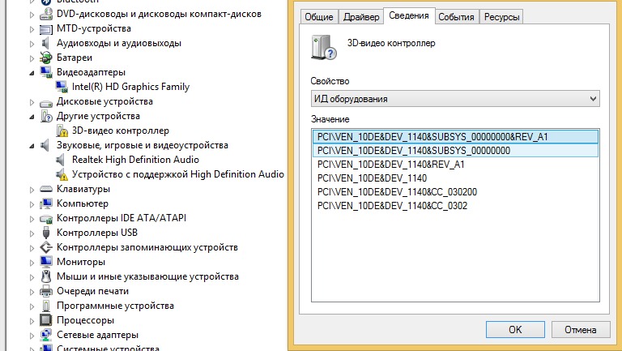The height and width of the screenshot is (351, 622).
Task: Collapse the sound, game and video devices category
Action: (32, 146)
